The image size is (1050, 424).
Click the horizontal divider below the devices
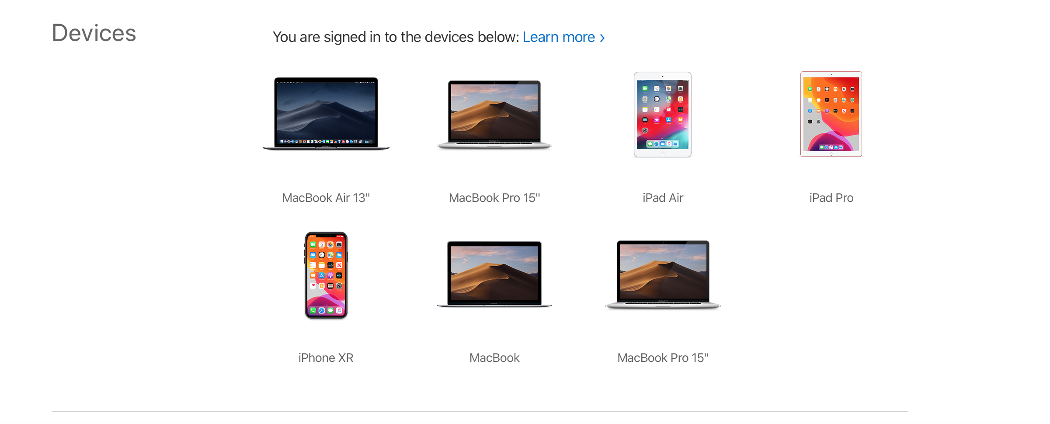[x=480, y=411]
